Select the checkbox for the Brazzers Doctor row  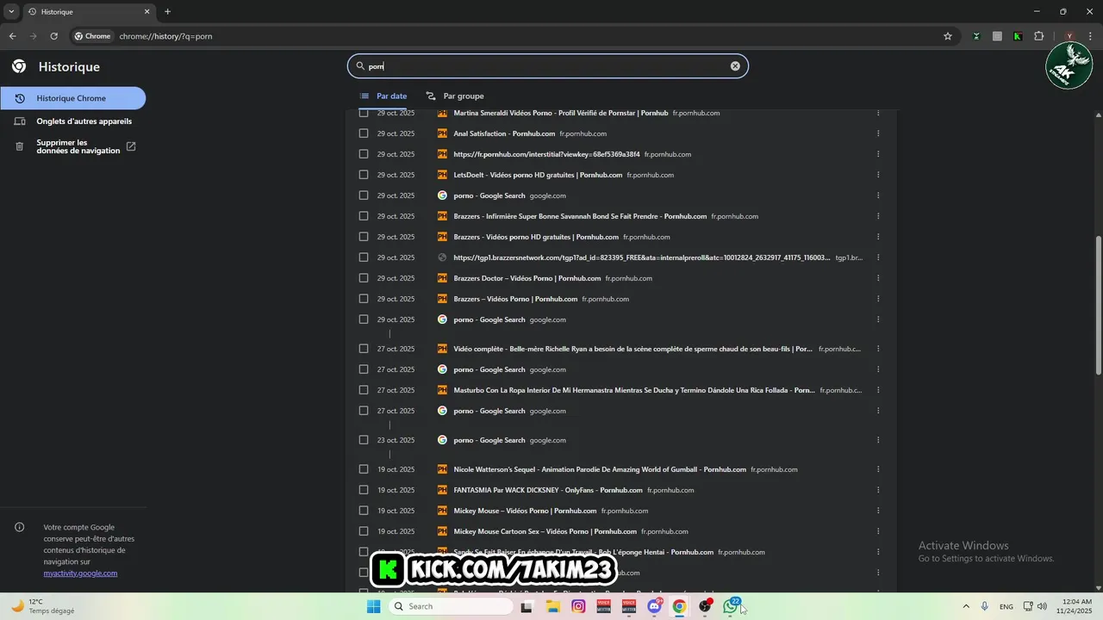[364, 278]
